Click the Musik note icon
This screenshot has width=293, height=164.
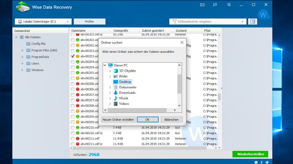(116, 98)
